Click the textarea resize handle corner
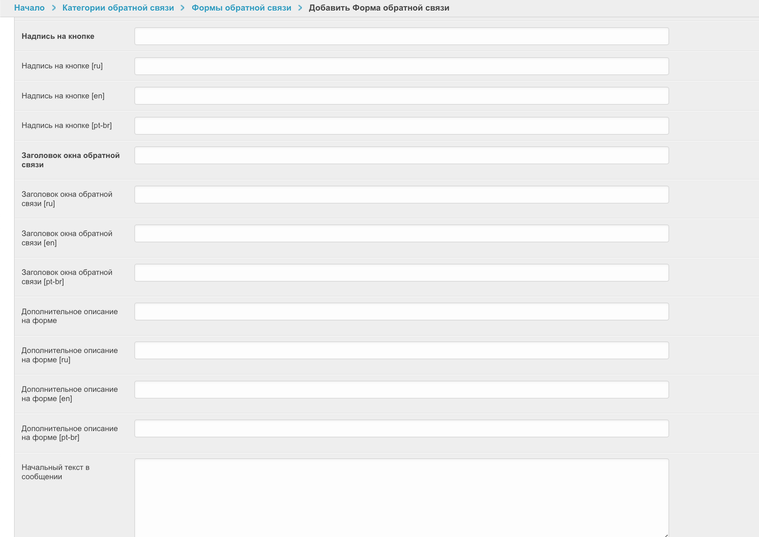The height and width of the screenshot is (537, 759). point(666,535)
